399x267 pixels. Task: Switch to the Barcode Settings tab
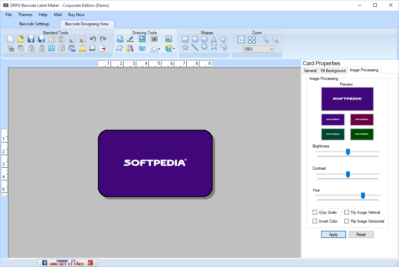(34, 24)
